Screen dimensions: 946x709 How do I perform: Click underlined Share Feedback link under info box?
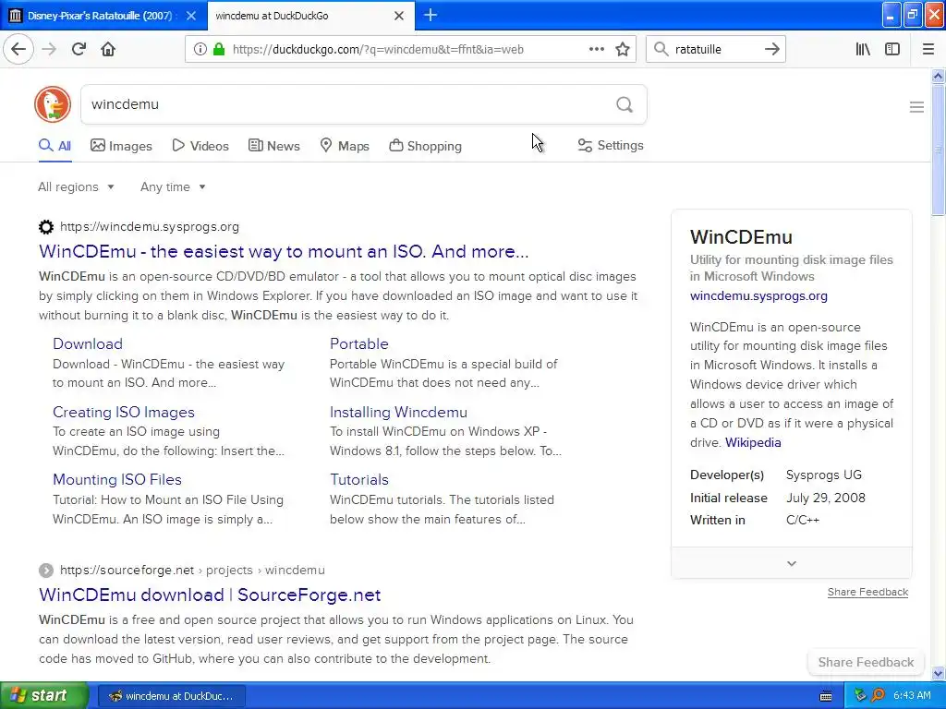coord(867,592)
